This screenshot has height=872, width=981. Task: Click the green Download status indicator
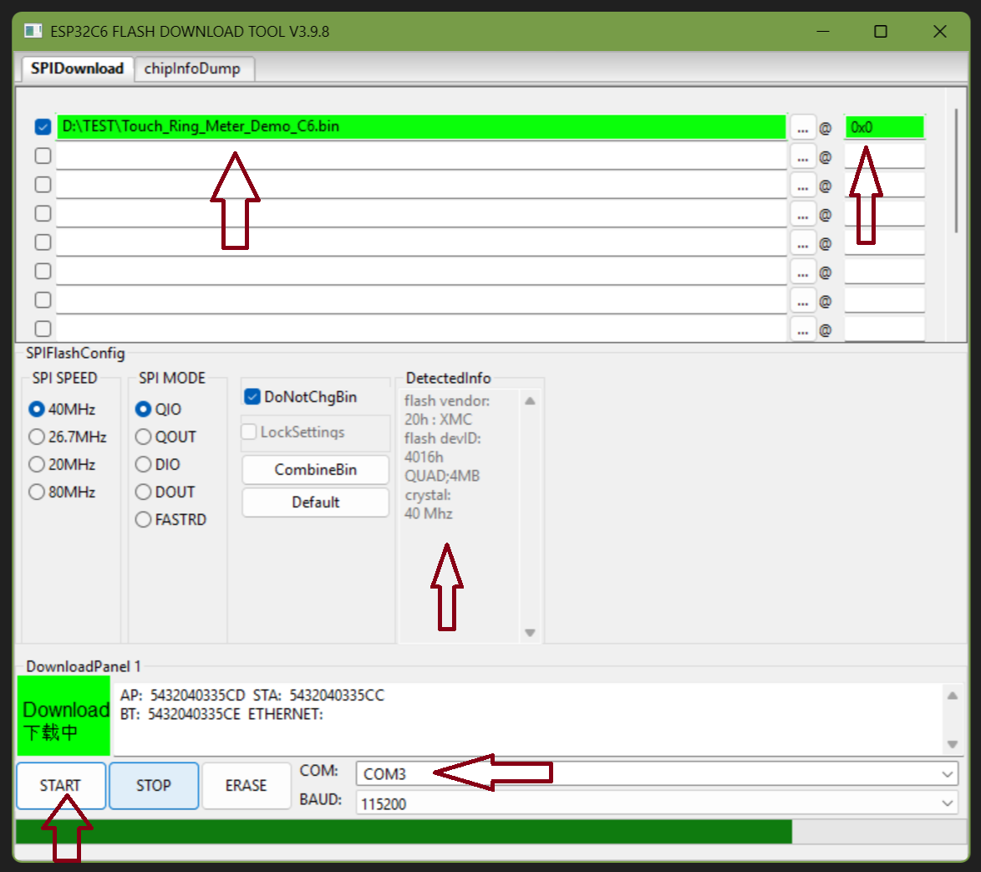point(64,716)
